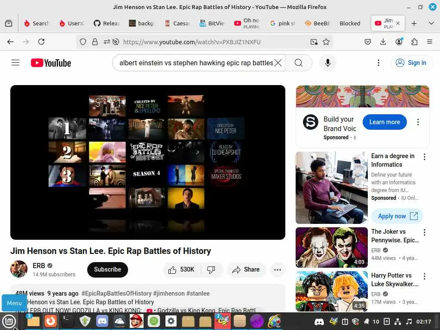Show site security padlock info
This screenshot has height=330, width=440.
tap(95, 42)
